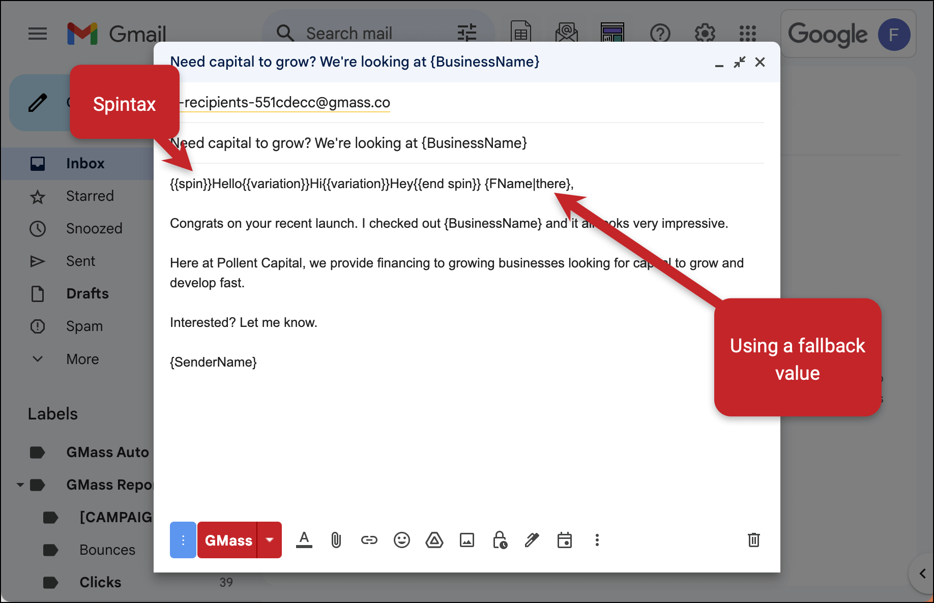Screen dimensions: 934x603
Task: Insert files using Google Drive
Action: point(434,540)
